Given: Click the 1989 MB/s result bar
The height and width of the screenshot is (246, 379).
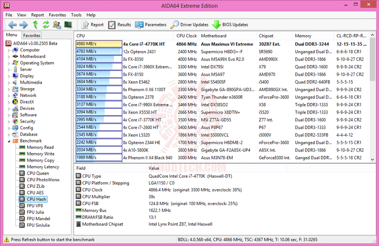Looking at the screenshot, I should tap(99, 158).
